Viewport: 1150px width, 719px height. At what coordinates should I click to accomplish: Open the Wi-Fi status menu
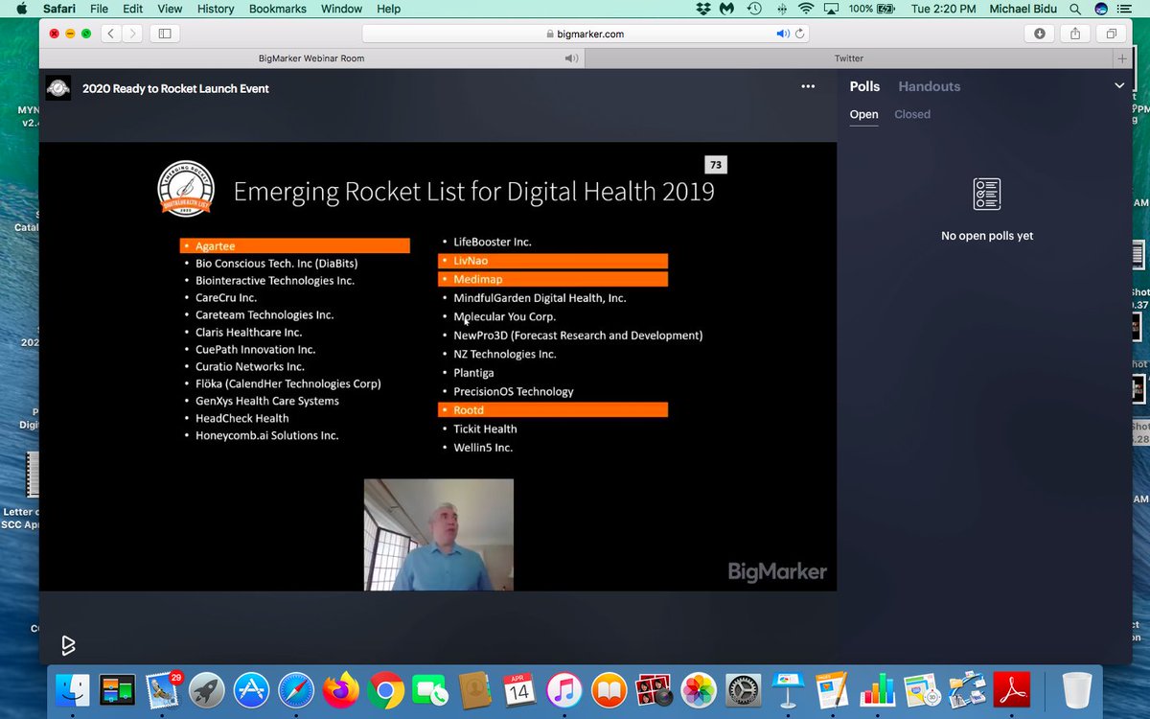pos(806,9)
